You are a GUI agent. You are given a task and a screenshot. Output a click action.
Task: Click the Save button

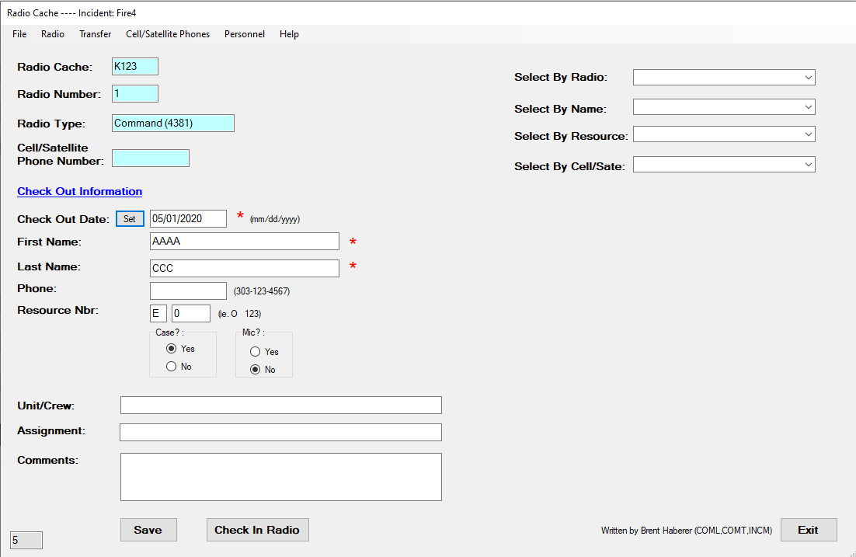148,530
